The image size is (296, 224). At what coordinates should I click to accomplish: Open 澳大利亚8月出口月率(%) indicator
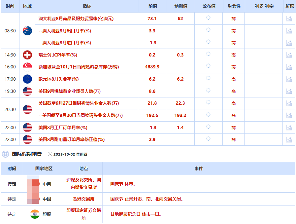(65, 31)
